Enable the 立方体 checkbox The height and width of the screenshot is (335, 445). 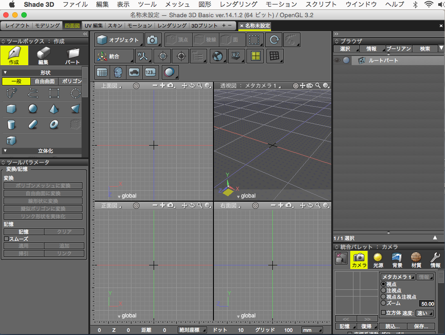coord(383,313)
